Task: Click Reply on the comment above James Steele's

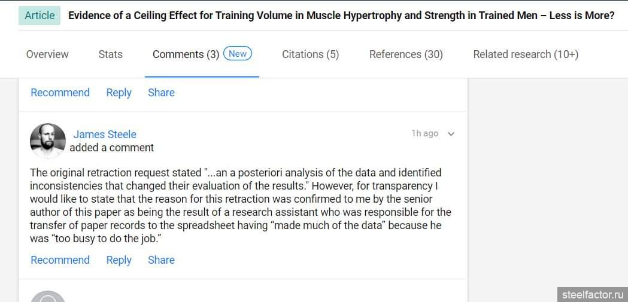Action: pyautogui.click(x=119, y=93)
